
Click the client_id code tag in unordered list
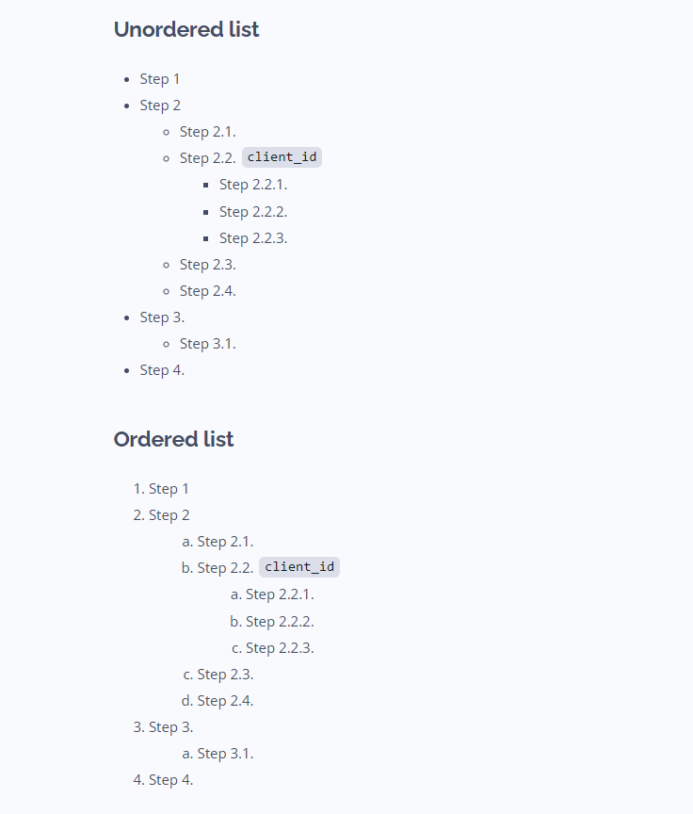tap(282, 157)
